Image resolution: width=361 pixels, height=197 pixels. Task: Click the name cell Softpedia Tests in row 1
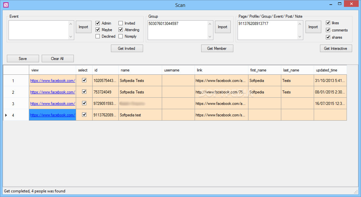(140, 80)
